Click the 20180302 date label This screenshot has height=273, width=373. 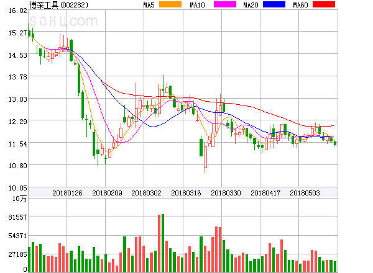146,193
